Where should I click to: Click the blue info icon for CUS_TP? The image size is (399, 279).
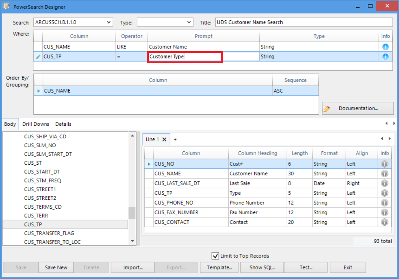pos(385,57)
